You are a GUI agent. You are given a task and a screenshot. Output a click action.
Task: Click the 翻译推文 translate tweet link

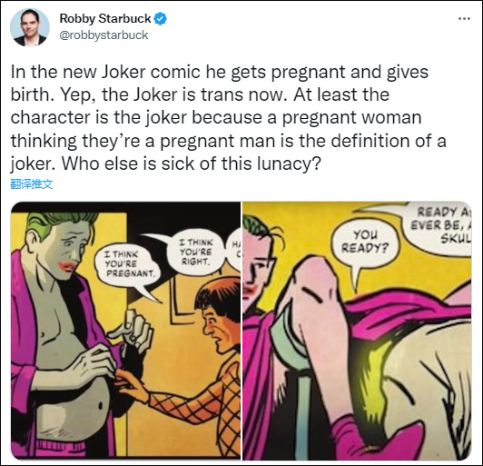tap(32, 184)
